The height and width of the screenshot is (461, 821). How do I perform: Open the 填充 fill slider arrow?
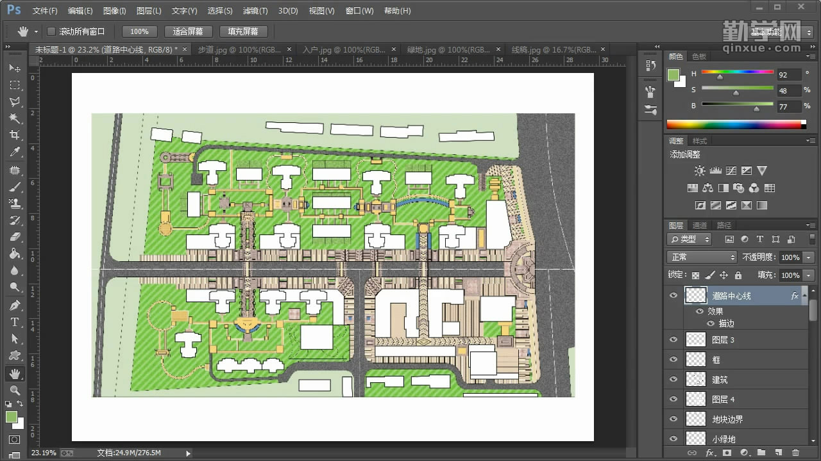click(x=809, y=275)
